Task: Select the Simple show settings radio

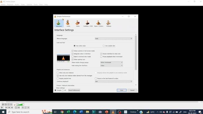Action: [56, 90]
